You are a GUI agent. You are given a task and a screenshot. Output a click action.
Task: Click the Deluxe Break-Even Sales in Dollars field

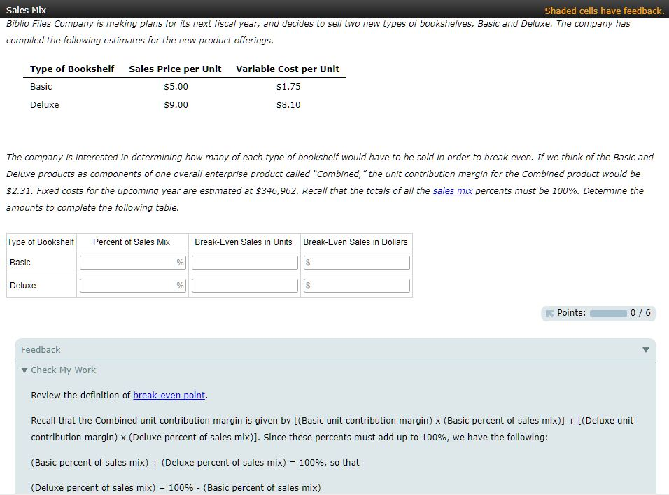point(357,286)
